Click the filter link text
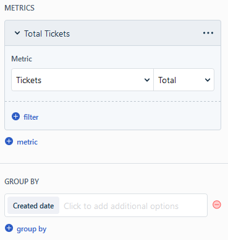The height and width of the screenshot is (240, 228). [31, 117]
